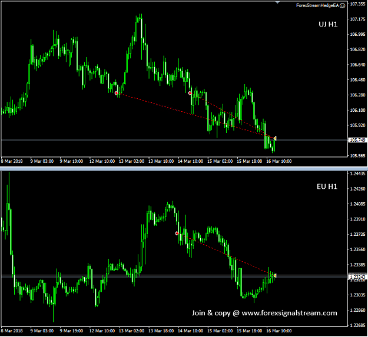Click 13 Mar 18:00 on UJ time axis
368x337 pixels.
(161, 161)
